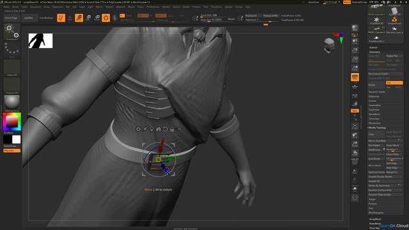Click gizmo home icon

pyautogui.click(x=158, y=129)
